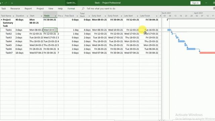Screen dimensions: 215x121
Task: Click the 40 days duration cell
Action: tap(22, 23)
